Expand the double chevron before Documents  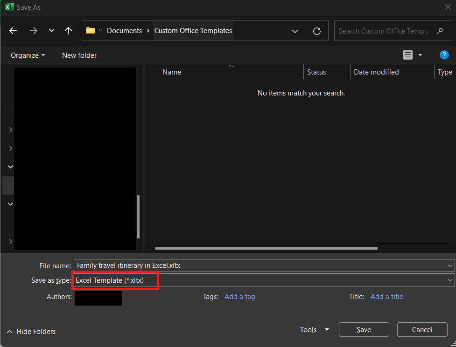coord(101,30)
